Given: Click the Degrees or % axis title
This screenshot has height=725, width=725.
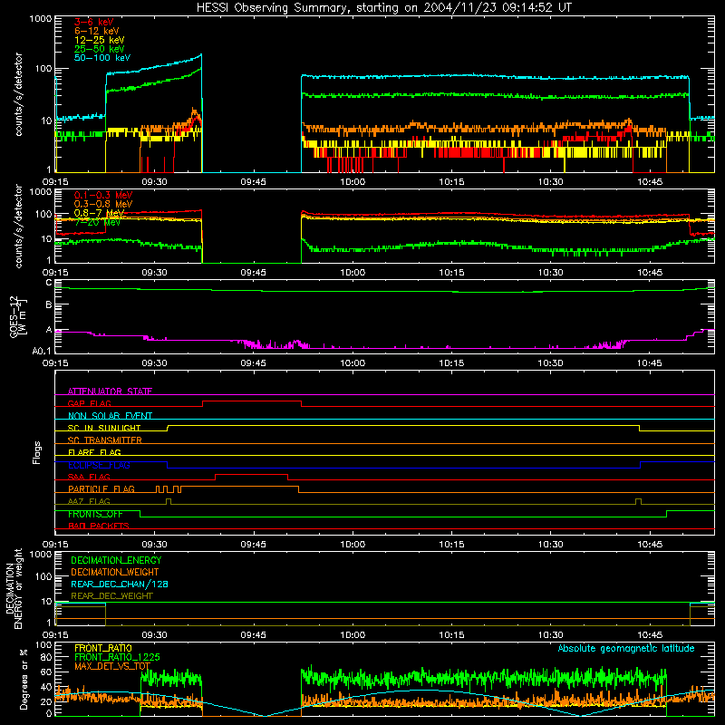Looking at the screenshot, I should pyautogui.click(x=24, y=679).
